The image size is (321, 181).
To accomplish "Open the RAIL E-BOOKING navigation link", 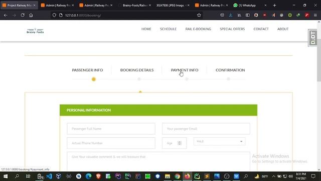I will coord(198,29).
